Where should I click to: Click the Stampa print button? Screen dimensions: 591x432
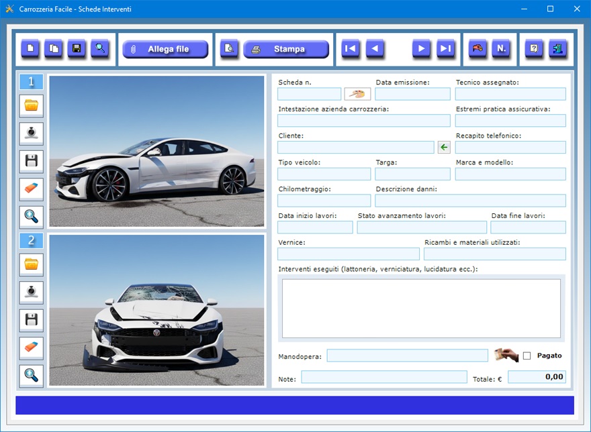[x=286, y=49]
